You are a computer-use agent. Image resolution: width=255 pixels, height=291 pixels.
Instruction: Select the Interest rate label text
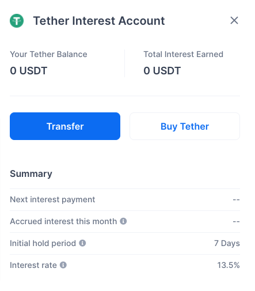pyautogui.click(x=33, y=265)
